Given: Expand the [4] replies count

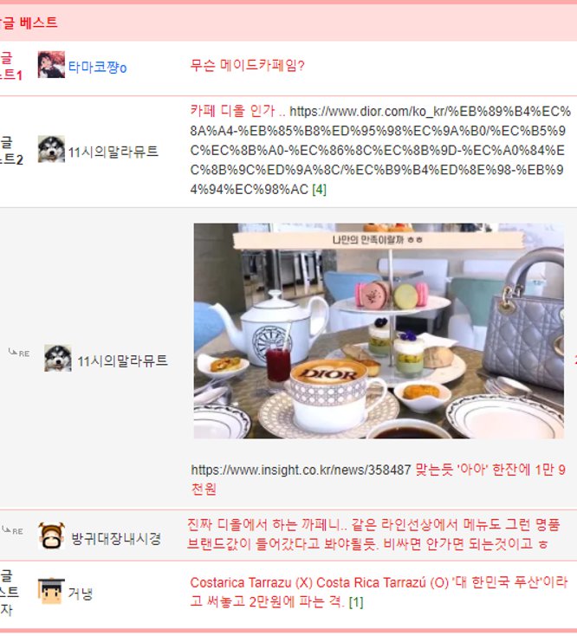Looking at the screenshot, I should (x=319, y=190).
